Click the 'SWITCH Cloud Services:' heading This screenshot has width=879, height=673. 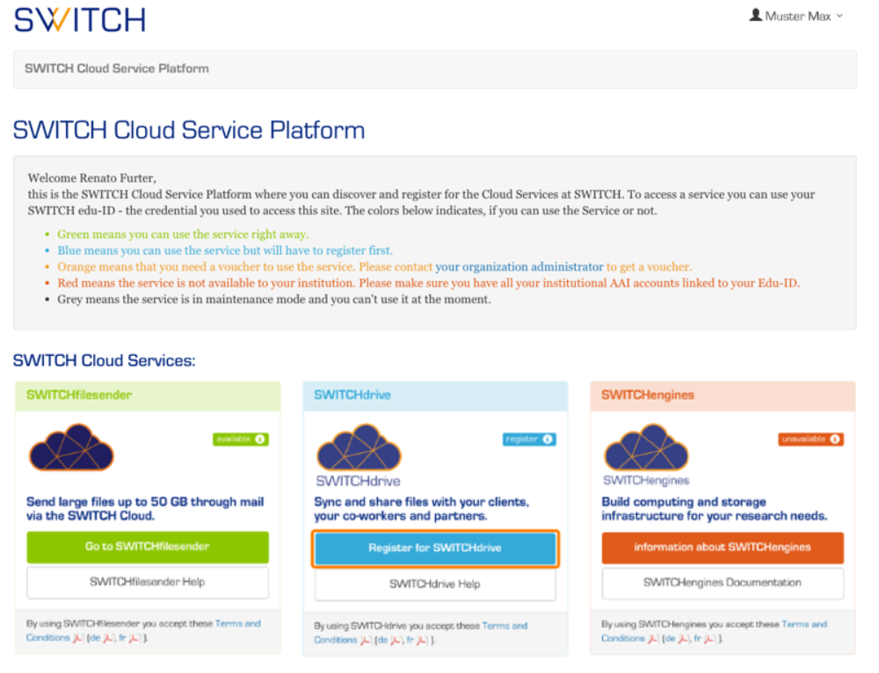tap(105, 360)
